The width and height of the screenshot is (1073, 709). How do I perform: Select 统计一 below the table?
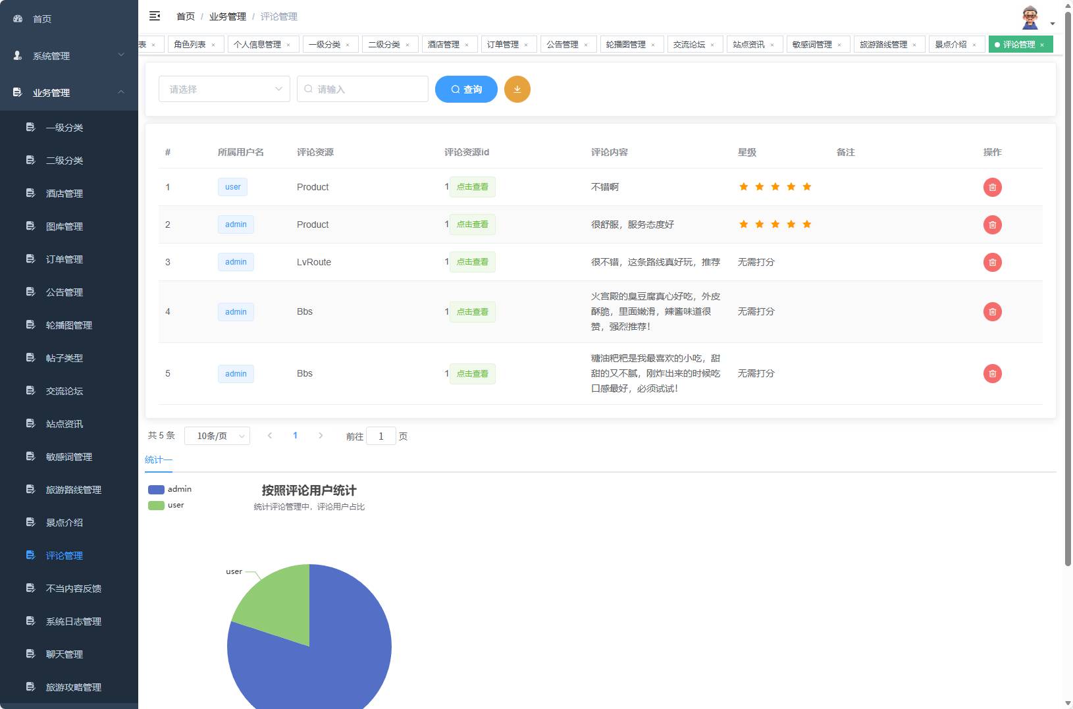pos(158,459)
